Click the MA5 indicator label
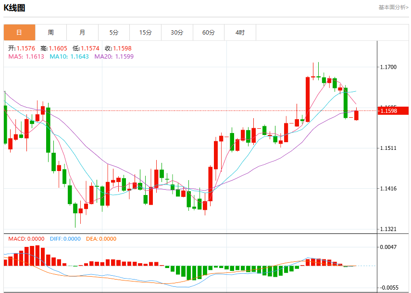411x293 pixels. tap(26, 57)
